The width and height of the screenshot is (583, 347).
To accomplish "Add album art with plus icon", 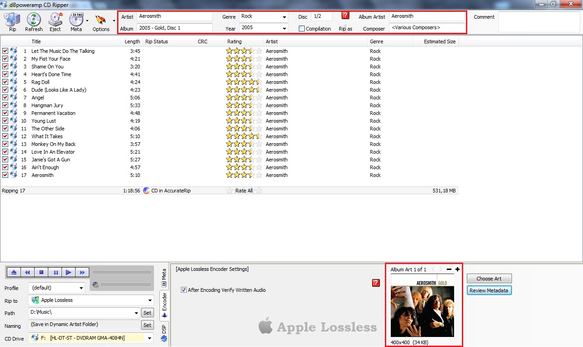I will pos(457,269).
